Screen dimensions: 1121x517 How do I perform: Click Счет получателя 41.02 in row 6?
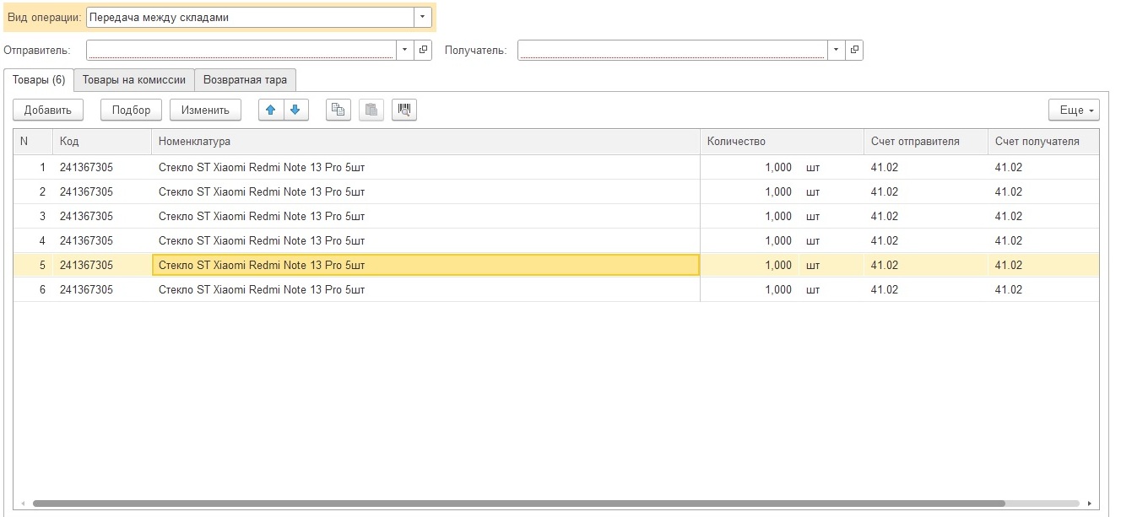pyautogui.click(x=1009, y=289)
